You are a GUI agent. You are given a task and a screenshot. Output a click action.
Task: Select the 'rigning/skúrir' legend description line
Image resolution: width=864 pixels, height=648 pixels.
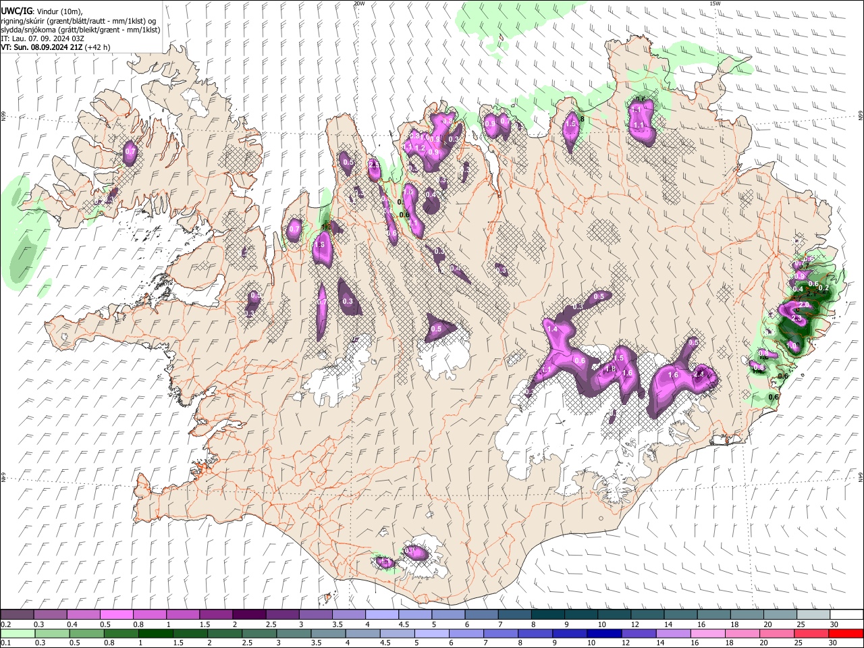[78, 21]
